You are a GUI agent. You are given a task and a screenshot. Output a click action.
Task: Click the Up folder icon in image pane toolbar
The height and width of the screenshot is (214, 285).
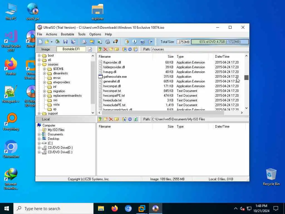(x=100, y=49)
